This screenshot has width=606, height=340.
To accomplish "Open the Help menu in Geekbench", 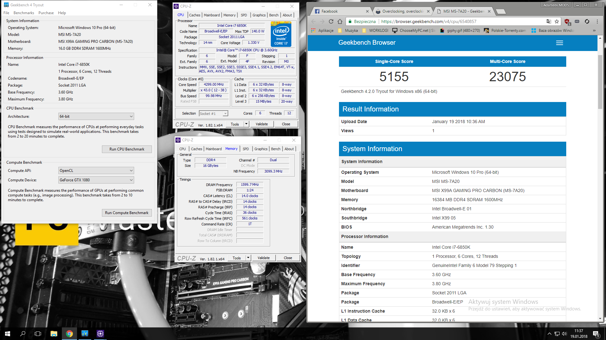I will (x=62, y=13).
